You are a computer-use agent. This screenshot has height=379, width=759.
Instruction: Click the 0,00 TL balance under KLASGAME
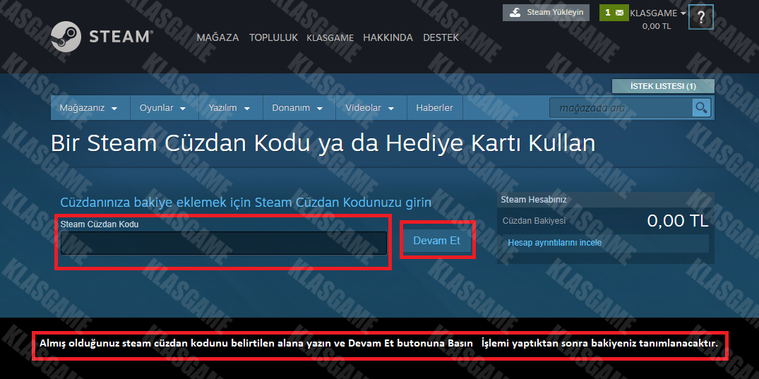pos(657,26)
